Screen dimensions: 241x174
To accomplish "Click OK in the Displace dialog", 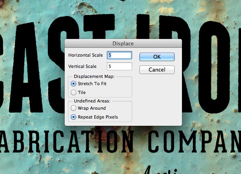I will tap(157, 57).
